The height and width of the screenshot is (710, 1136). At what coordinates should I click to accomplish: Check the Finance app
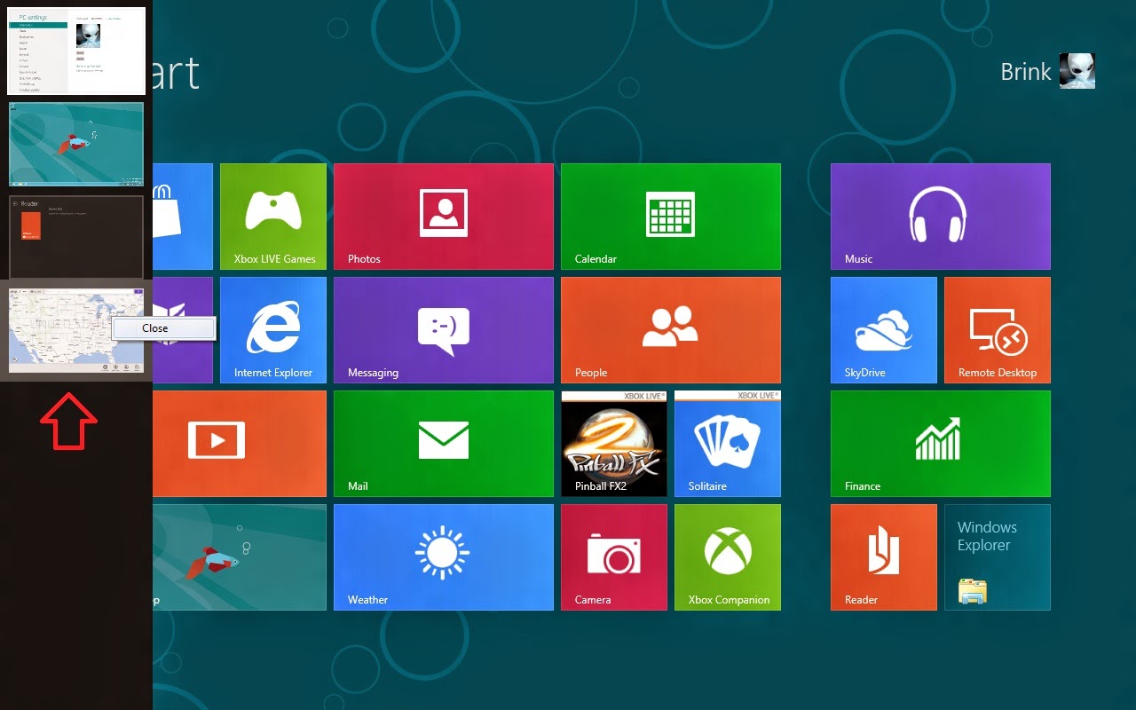tap(941, 444)
